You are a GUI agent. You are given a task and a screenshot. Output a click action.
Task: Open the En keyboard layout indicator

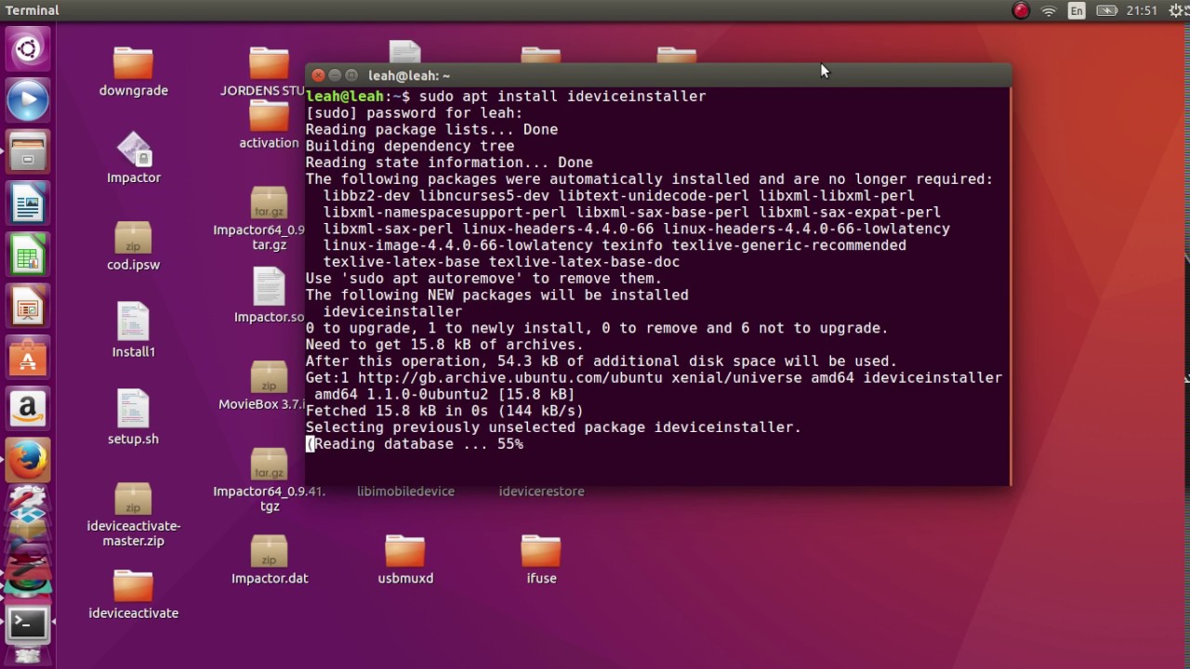click(x=1077, y=11)
